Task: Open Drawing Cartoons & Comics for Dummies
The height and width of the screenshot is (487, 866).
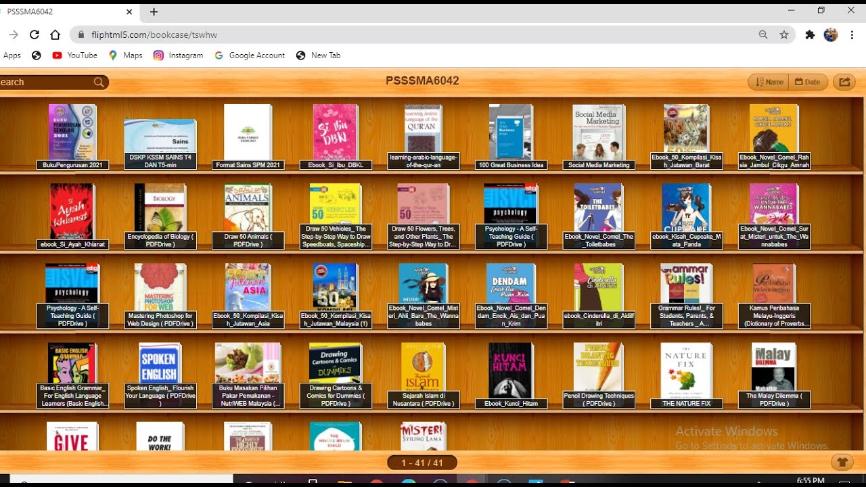Action: (336, 375)
